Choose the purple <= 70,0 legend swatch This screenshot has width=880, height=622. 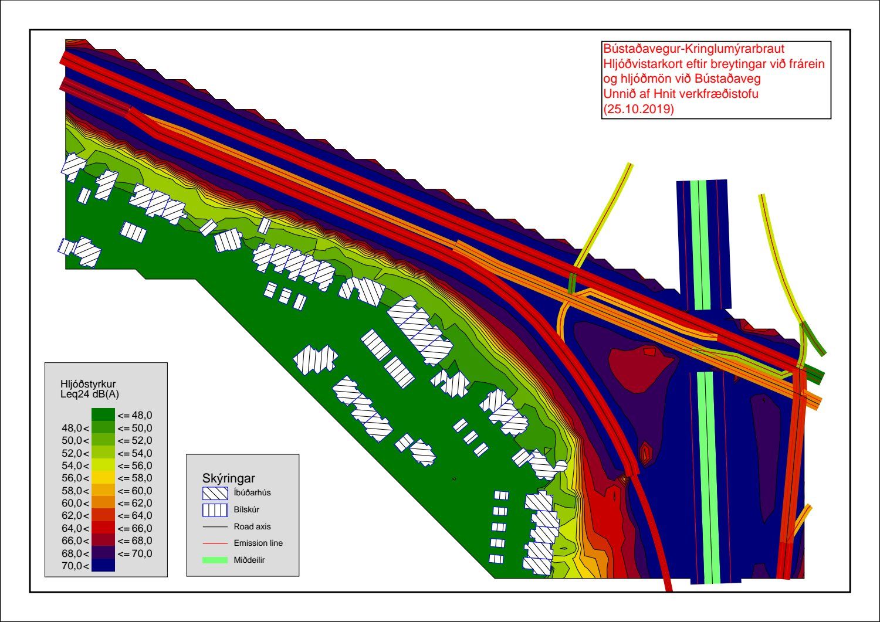tap(103, 553)
